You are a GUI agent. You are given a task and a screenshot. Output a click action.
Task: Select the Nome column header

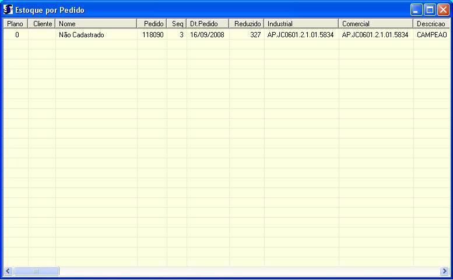(x=96, y=24)
